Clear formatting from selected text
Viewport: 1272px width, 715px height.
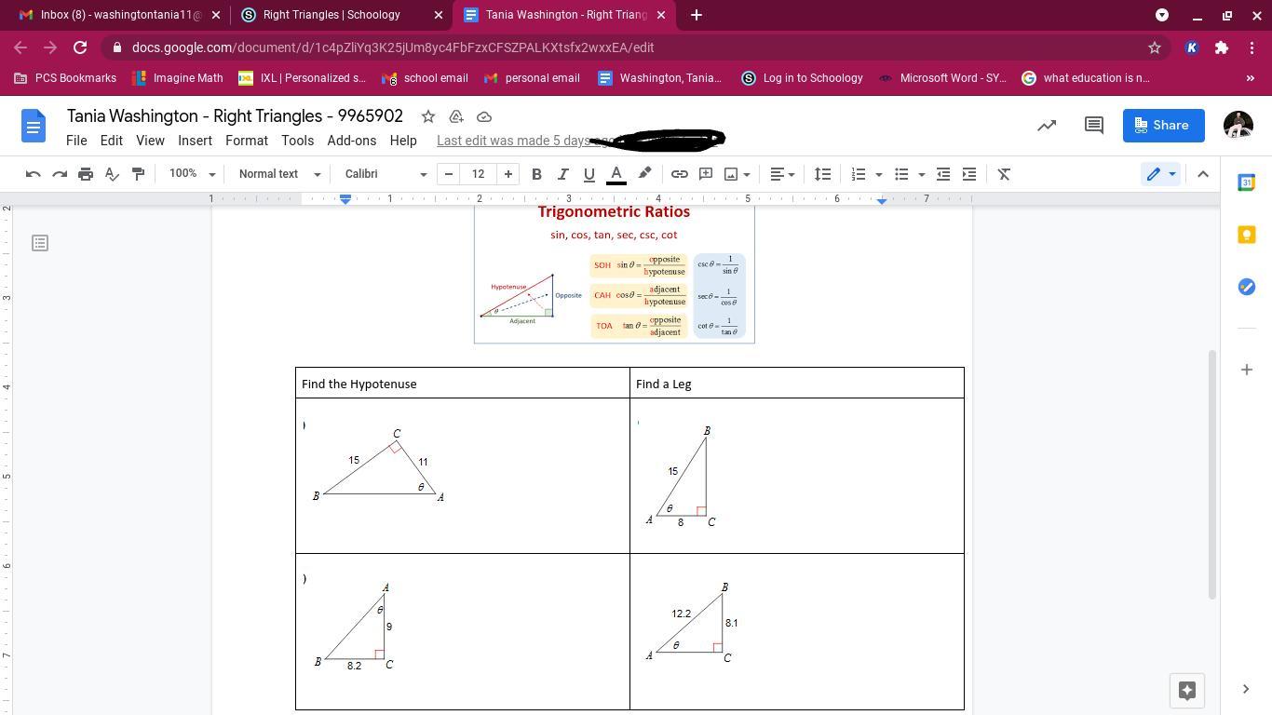tap(1004, 174)
